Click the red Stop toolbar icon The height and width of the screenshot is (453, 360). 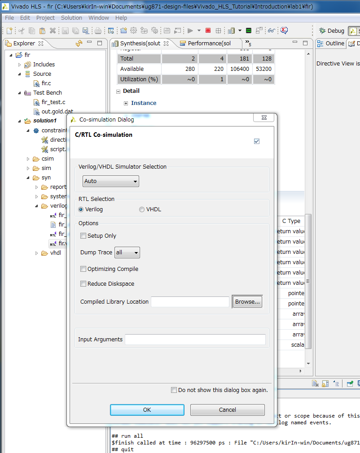point(208,30)
